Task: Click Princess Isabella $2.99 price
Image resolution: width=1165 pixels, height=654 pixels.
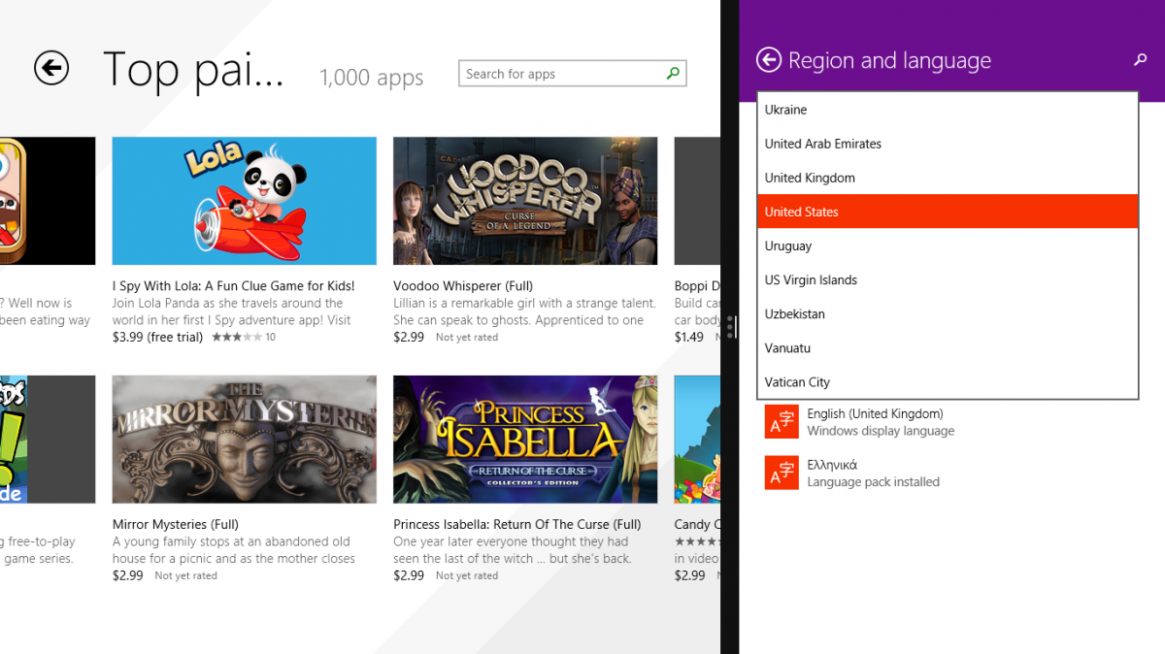Action: pyautogui.click(x=409, y=575)
